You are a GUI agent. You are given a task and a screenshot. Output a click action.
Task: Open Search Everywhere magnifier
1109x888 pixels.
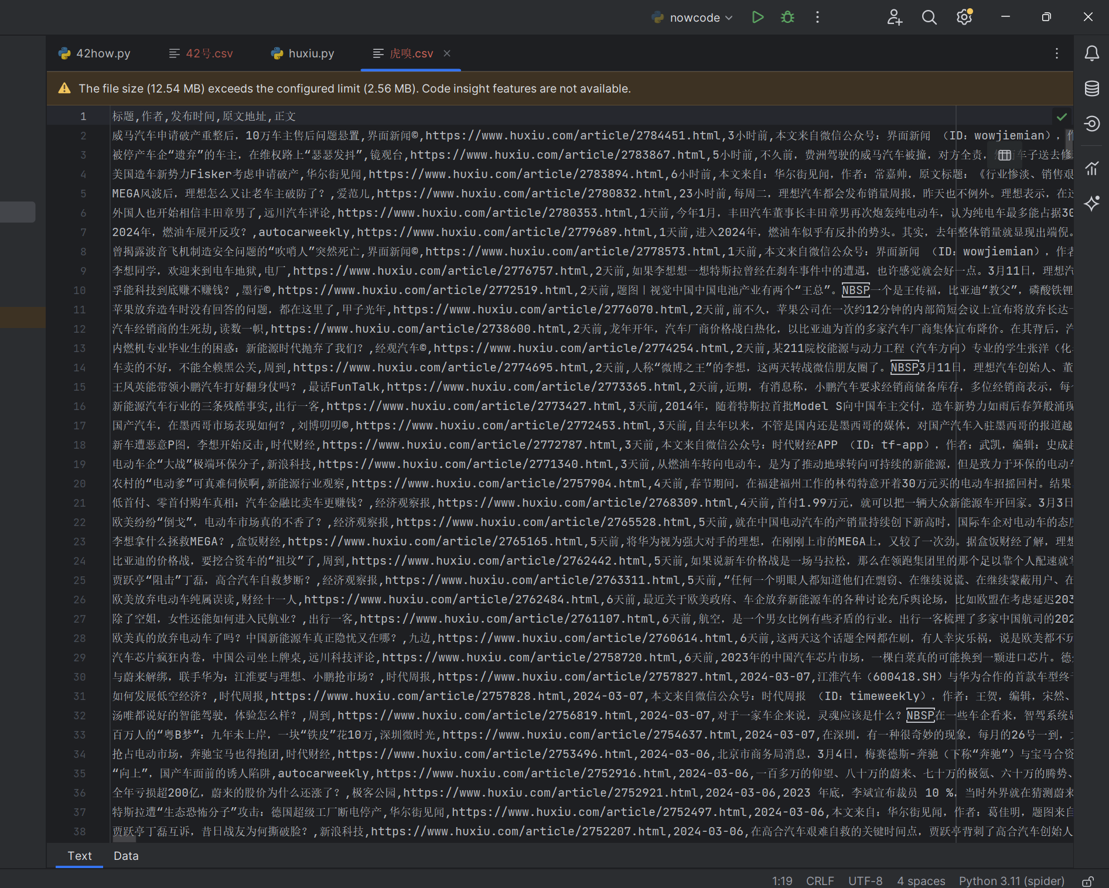point(929,17)
